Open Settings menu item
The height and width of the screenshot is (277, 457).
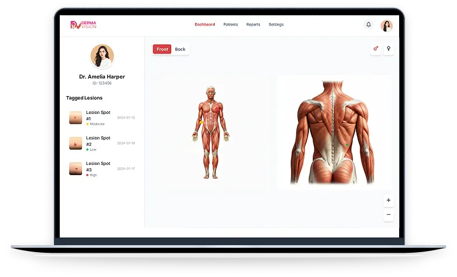(276, 25)
